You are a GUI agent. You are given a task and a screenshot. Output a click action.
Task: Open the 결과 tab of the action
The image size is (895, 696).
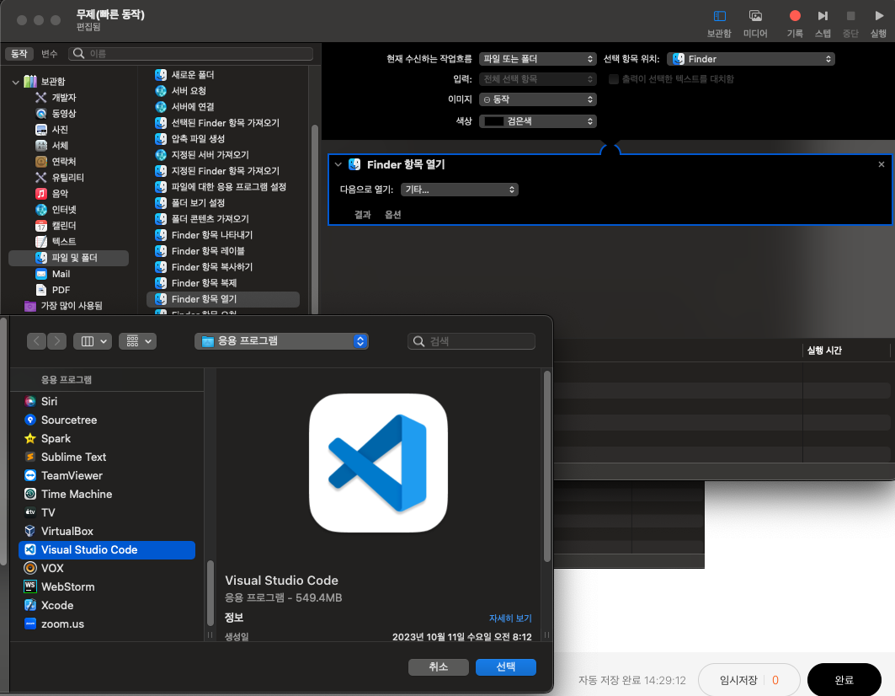[x=362, y=215]
